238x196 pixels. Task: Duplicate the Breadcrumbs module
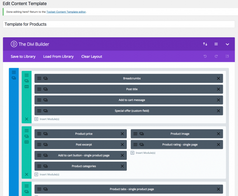[45, 78]
